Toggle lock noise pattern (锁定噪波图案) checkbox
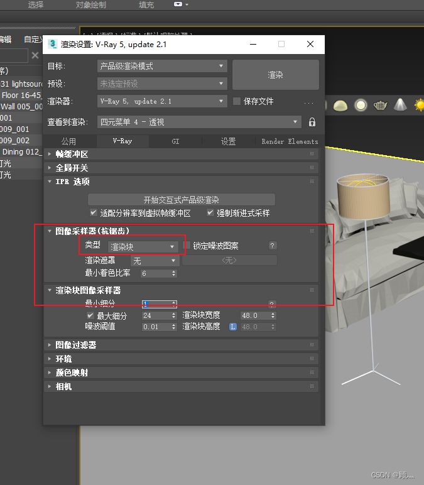Screen dimensions: 424x485 click(x=187, y=246)
